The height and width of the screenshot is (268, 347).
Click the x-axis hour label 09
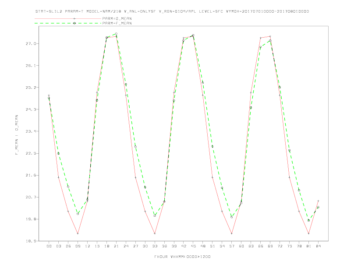click(78, 246)
